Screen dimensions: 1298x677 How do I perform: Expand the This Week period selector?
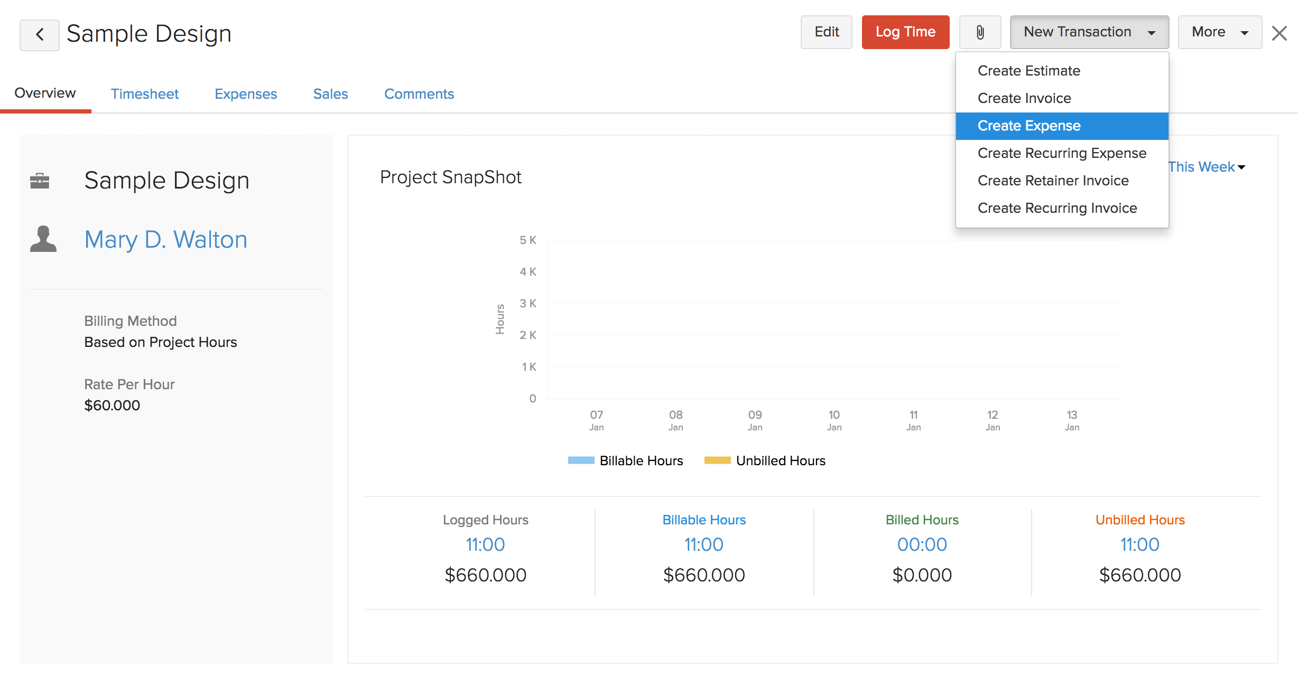click(x=1207, y=167)
